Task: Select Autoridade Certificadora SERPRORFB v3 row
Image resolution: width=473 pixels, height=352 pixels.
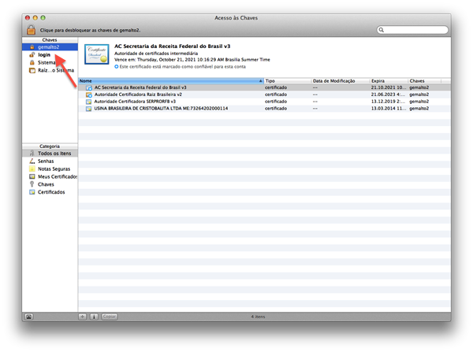Action: [x=265, y=102]
